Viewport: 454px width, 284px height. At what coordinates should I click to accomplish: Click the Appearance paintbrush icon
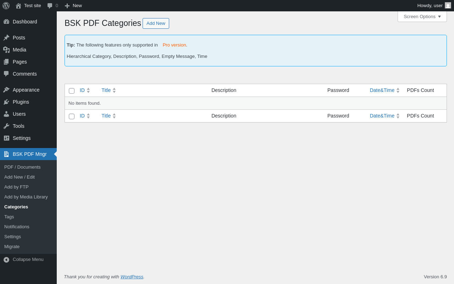pyautogui.click(x=6, y=90)
